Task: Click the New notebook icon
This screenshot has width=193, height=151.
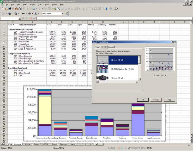Action: click(3, 9)
